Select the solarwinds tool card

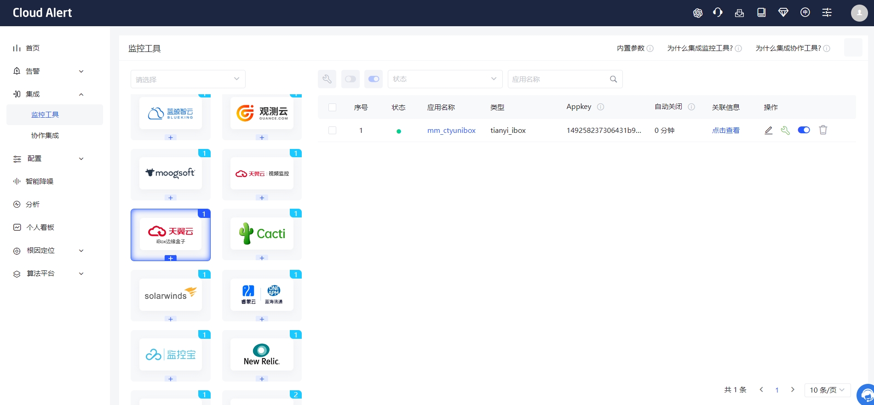pos(171,295)
